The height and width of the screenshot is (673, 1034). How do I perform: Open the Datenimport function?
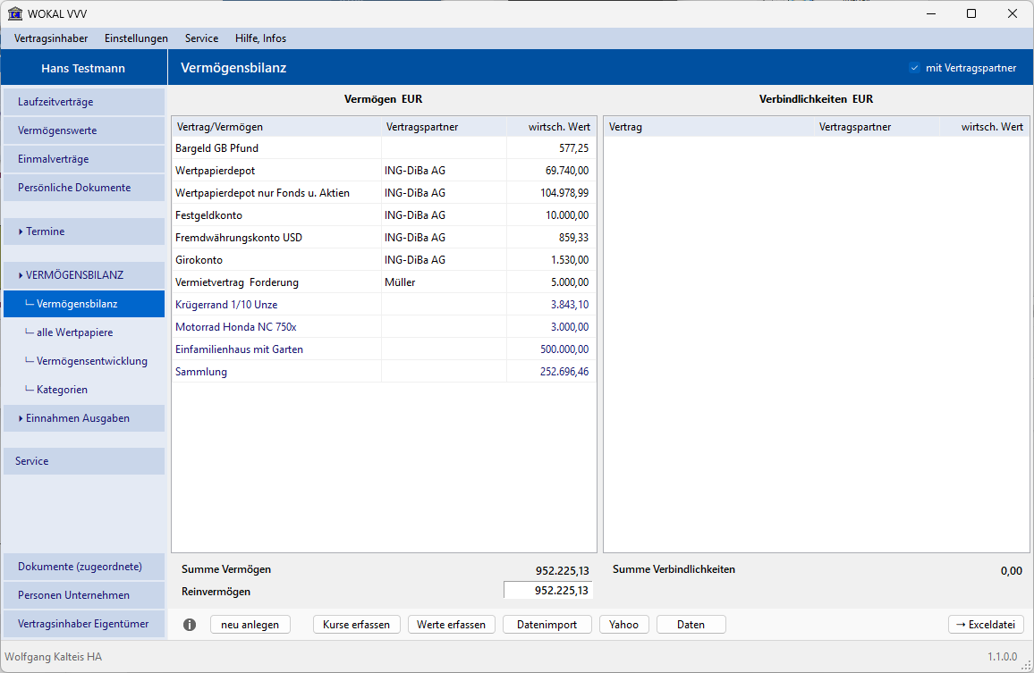(x=547, y=624)
